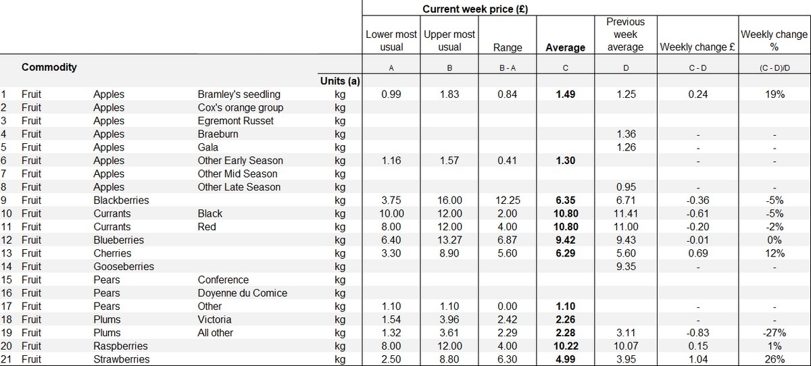Click the Commodity column header
This screenshot has height=366, width=811.
click(x=49, y=68)
